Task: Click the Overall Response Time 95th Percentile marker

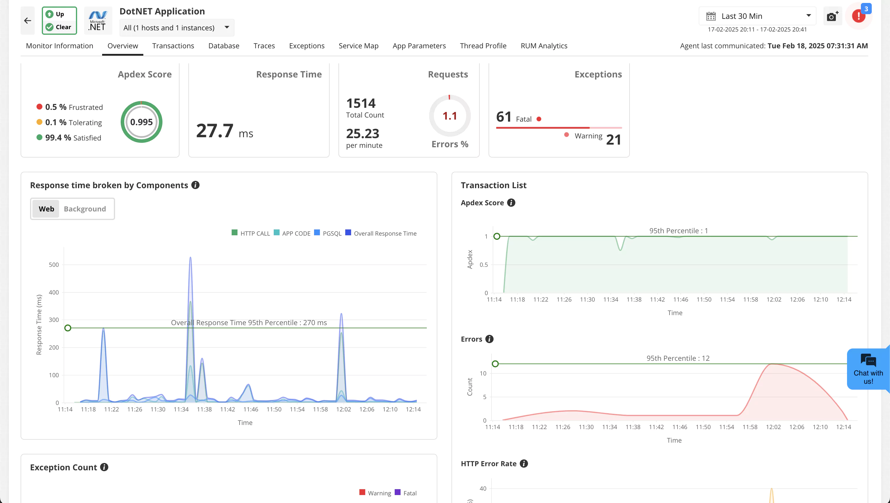Action: click(68, 328)
